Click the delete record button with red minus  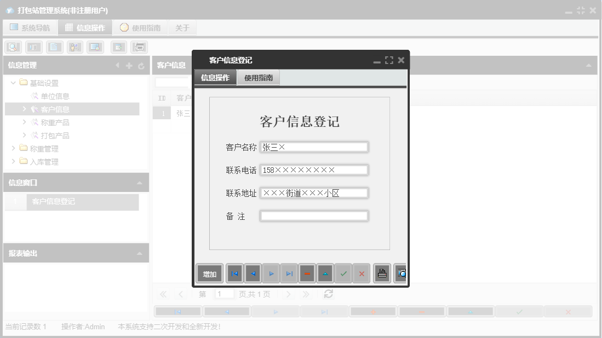coord(307,273)
